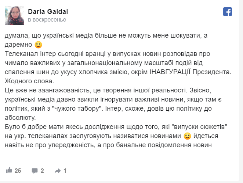The image size is (243, 183).
Task: Click the smiley emoji after "даремно"
Action: pos(38,45)
